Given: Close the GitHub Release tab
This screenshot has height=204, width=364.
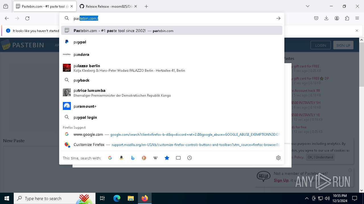Looking at the screenshot, I should point(135,6).
